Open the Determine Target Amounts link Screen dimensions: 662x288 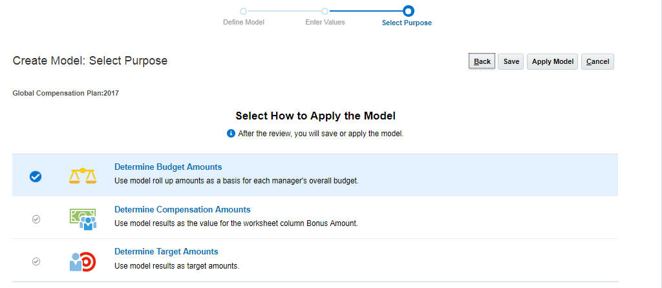[x=166, y=252]
